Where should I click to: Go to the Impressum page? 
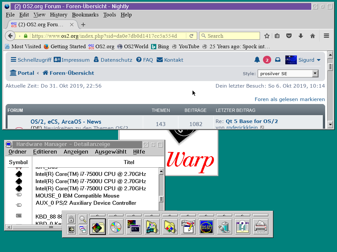[x=71, y=60]
